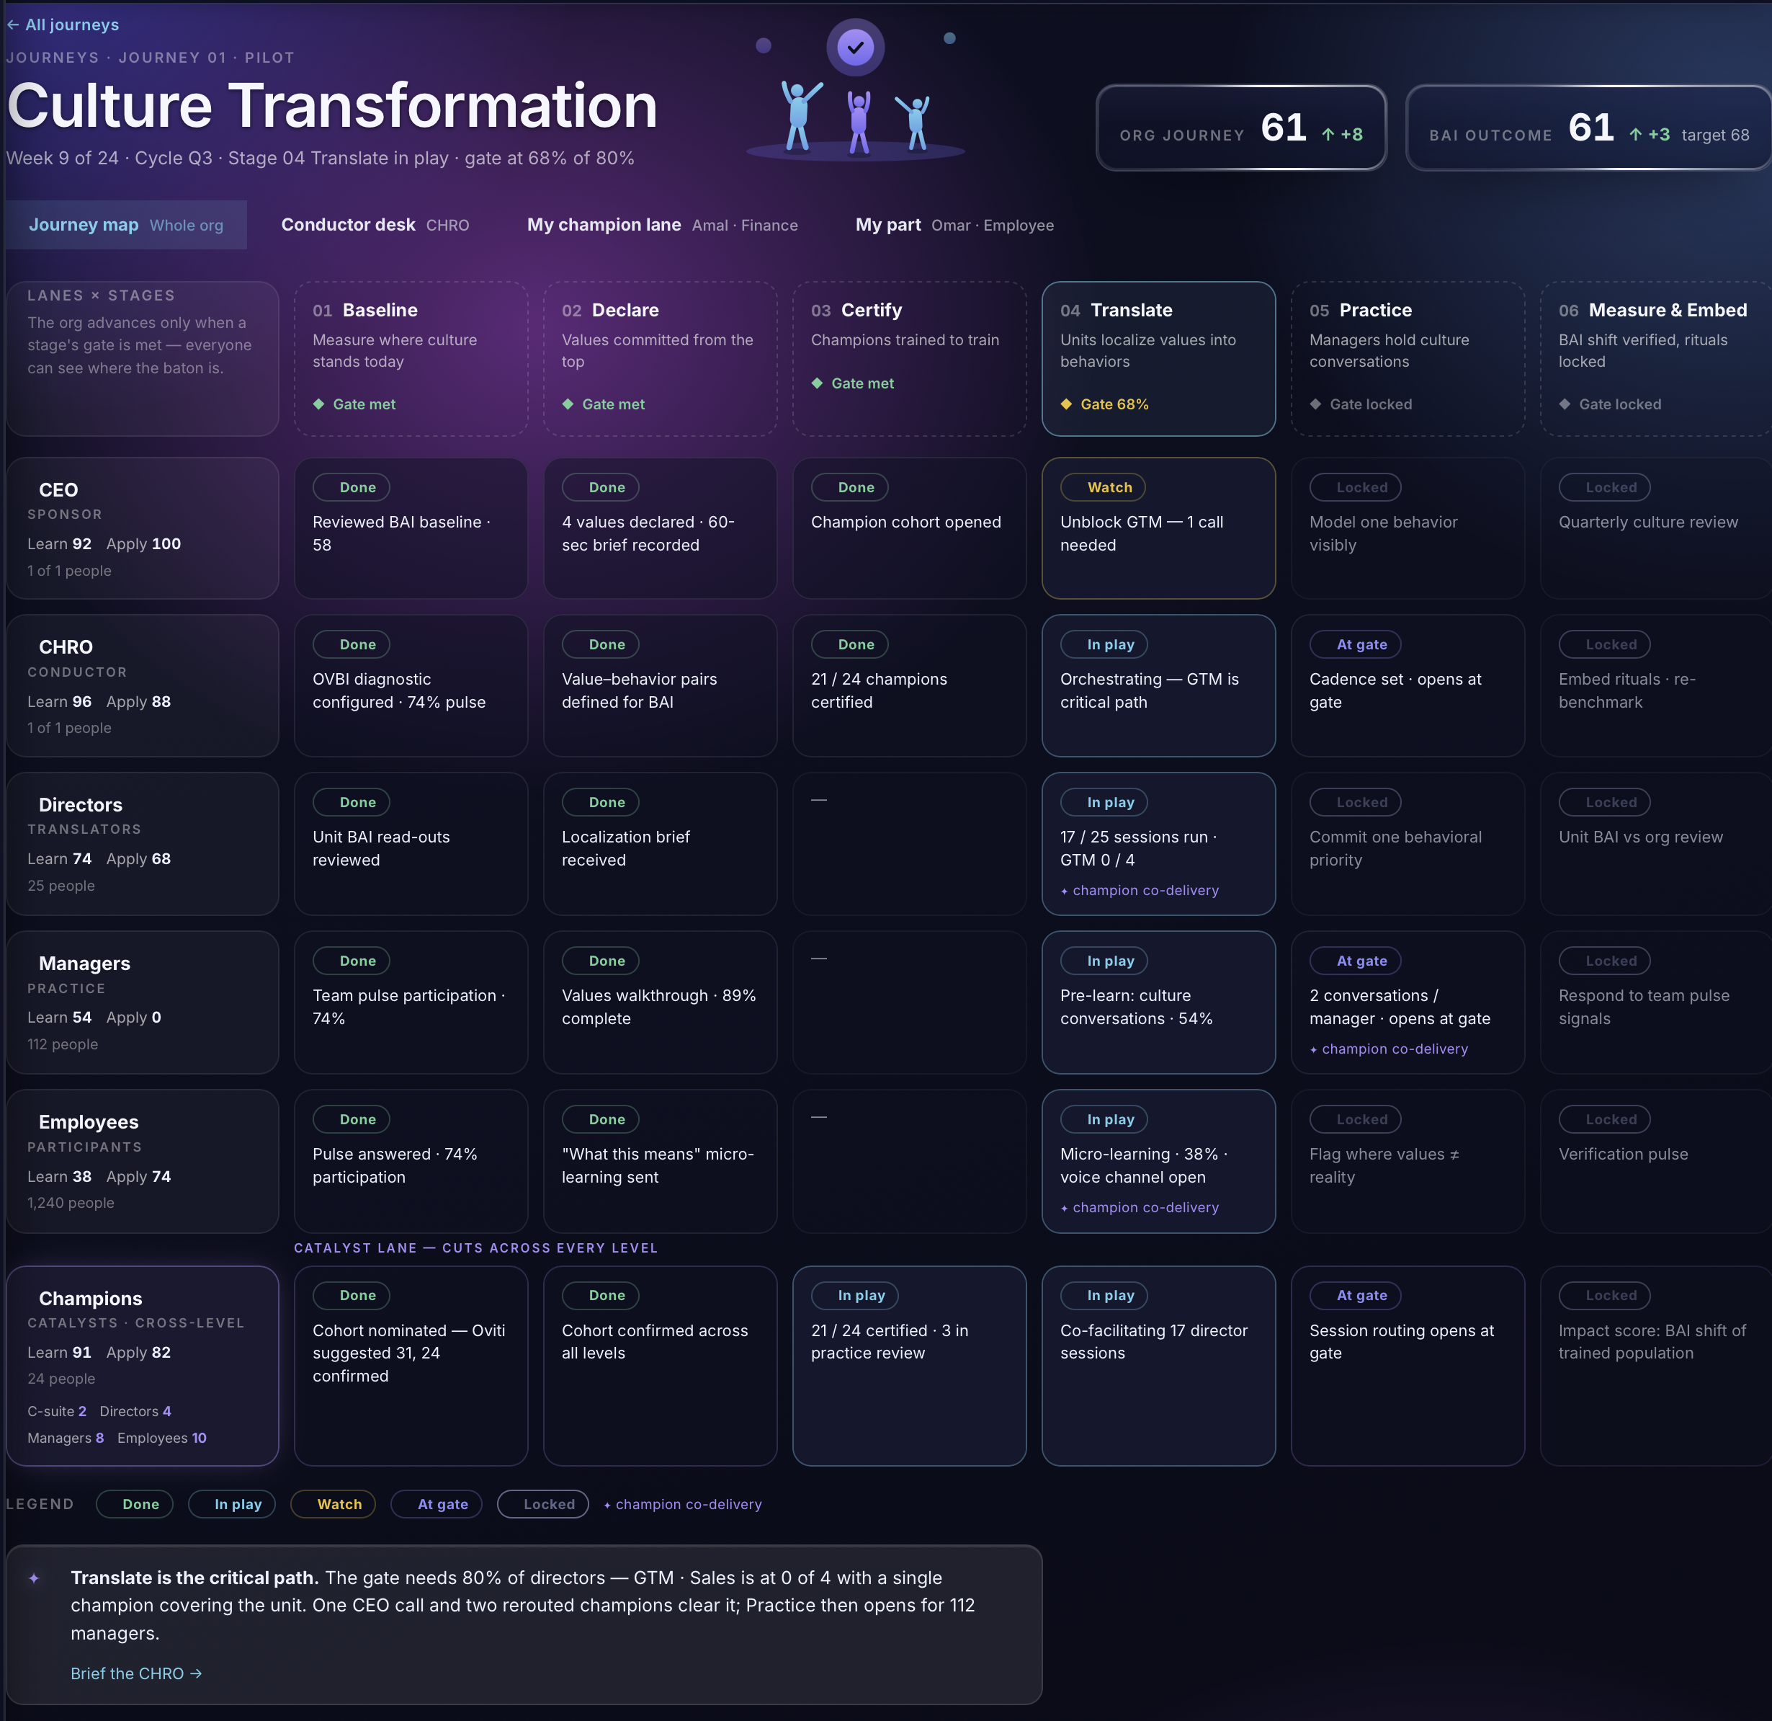This screenshot has height=1721, width=1772.
Task: Select the 05 Practice stage header
Action: 1408,359
